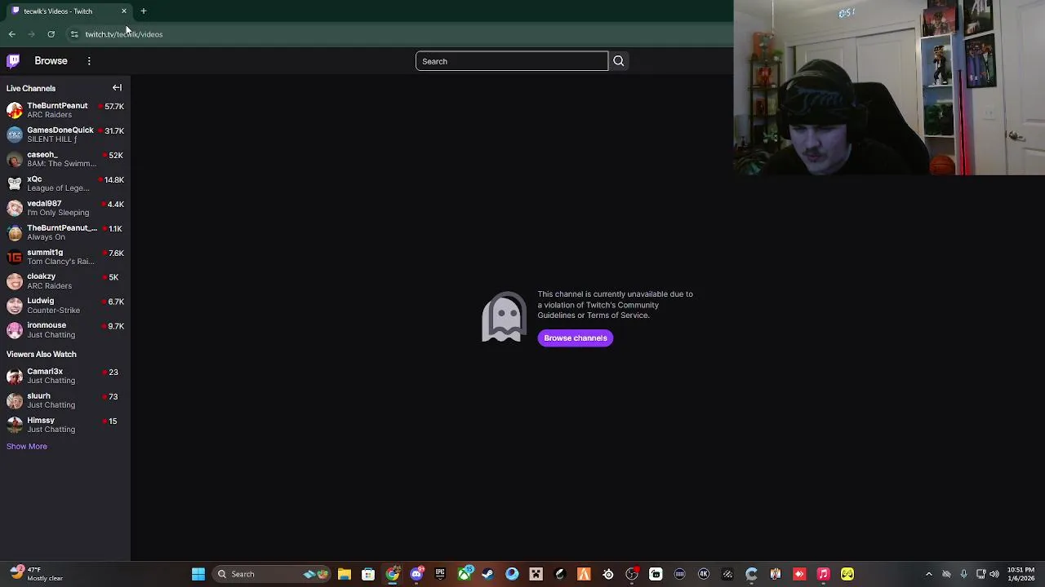
Task: Collapse the Live Channels sidebar
Action: tap(117, 88)
